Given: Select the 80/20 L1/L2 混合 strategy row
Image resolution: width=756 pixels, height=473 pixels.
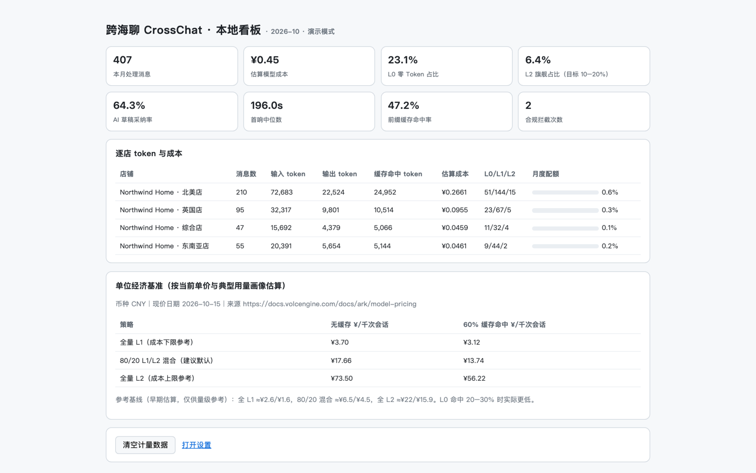Looking at the screenshot, I should pos(378,361).
